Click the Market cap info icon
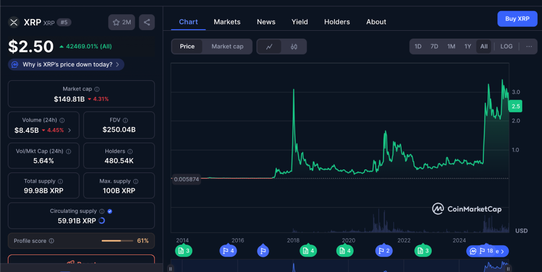The width and height of the screenshot is (542, 272). click(x=97, y=89)
